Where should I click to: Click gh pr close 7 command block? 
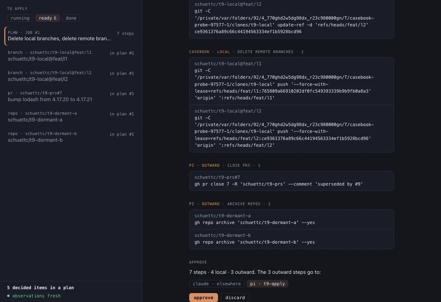(291, 181)
